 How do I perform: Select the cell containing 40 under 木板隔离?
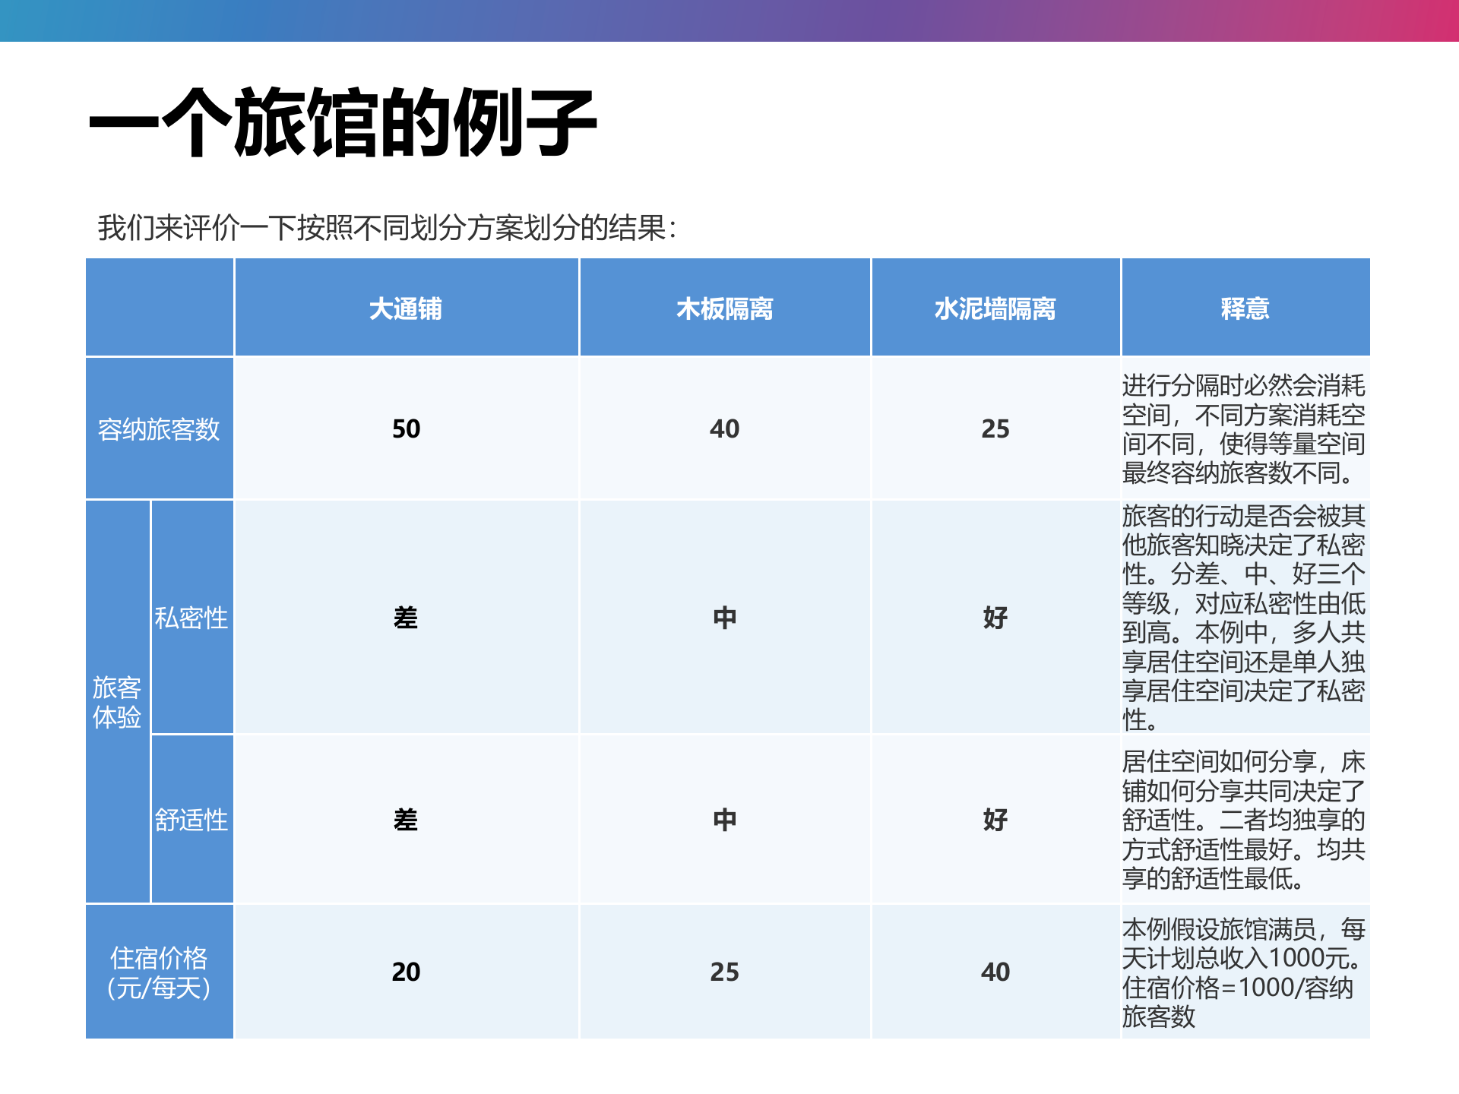(x=724, y=429)
